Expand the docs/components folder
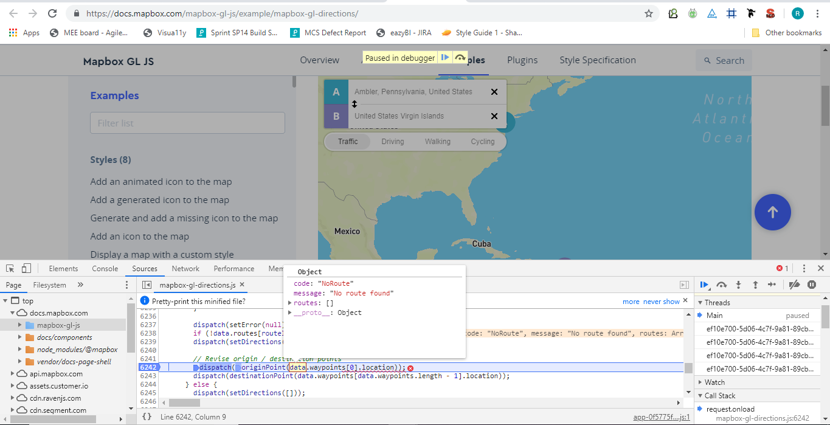This screenshot has height=425, width=830. tap(20, 337)
